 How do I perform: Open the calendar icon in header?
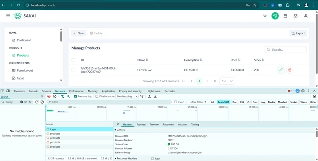285,16
